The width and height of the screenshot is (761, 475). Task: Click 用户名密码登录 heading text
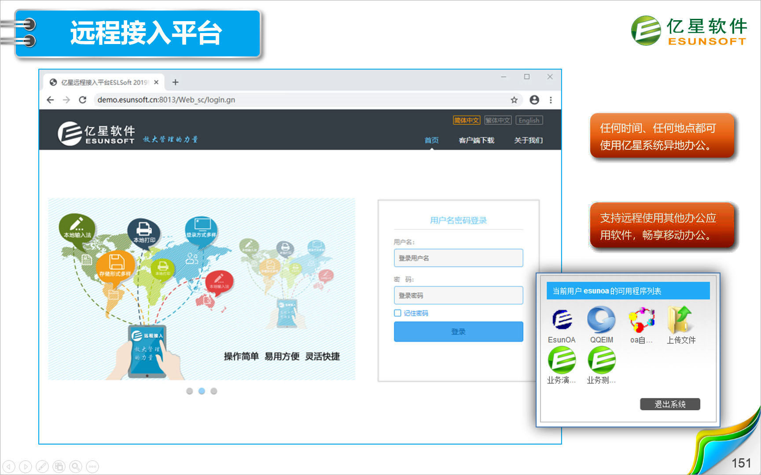point(458,220)
